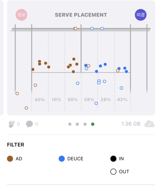162x191 pixels.
Task: Toggle the AD serve filter
Action: 15,159
